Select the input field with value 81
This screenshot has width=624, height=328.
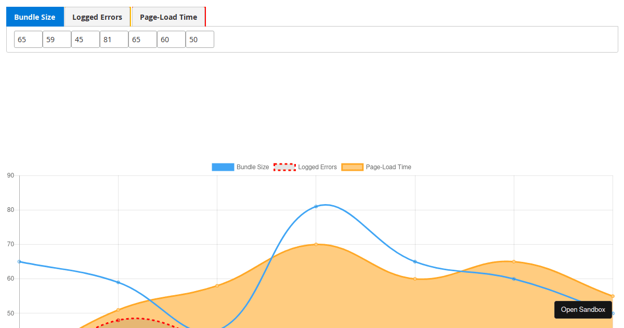(x=114, y=40)
